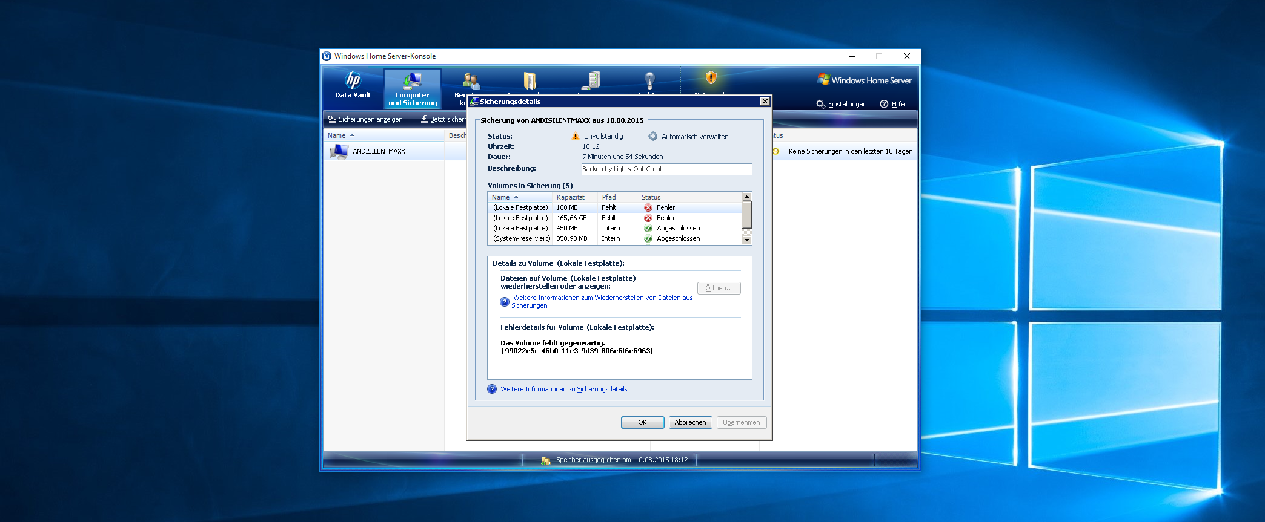1265x522 pixels.
Task: Select the 100 MB Lokale Festplatte volume row
Action: (x=615, y=207)
